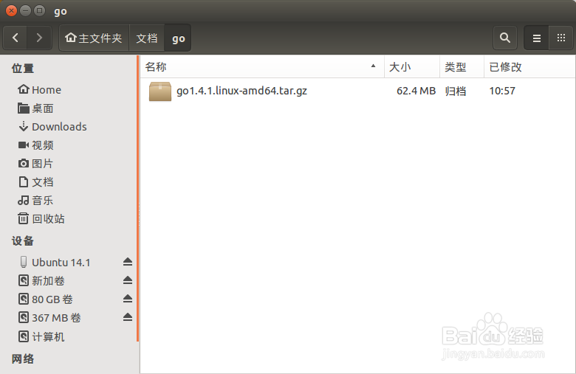The height and width of the screenshot is (374, 576).
Task: Maximize the go window
Action: (x=39, y=10)
